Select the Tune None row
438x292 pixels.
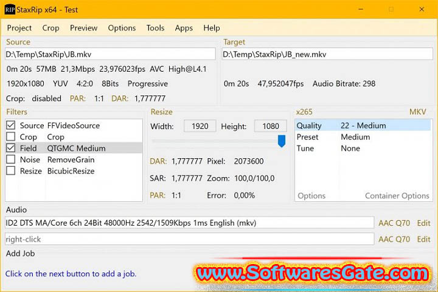pyautogui.click(x=363, y=148)
